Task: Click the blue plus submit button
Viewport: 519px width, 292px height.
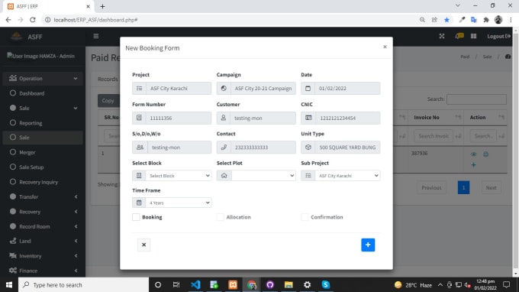Action: click(368, 245)
